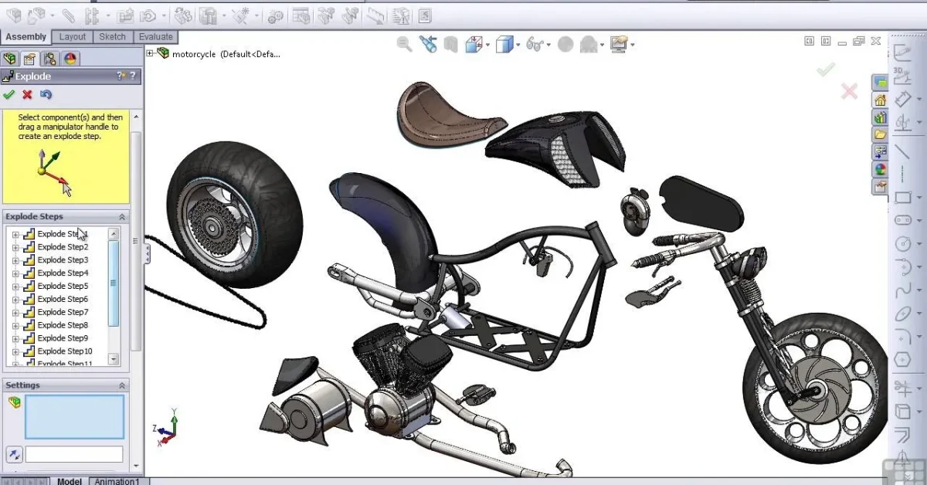Cancel with the faded red X in viewport corner
This screenshot has height=485, width=927.
pos(849,92)
